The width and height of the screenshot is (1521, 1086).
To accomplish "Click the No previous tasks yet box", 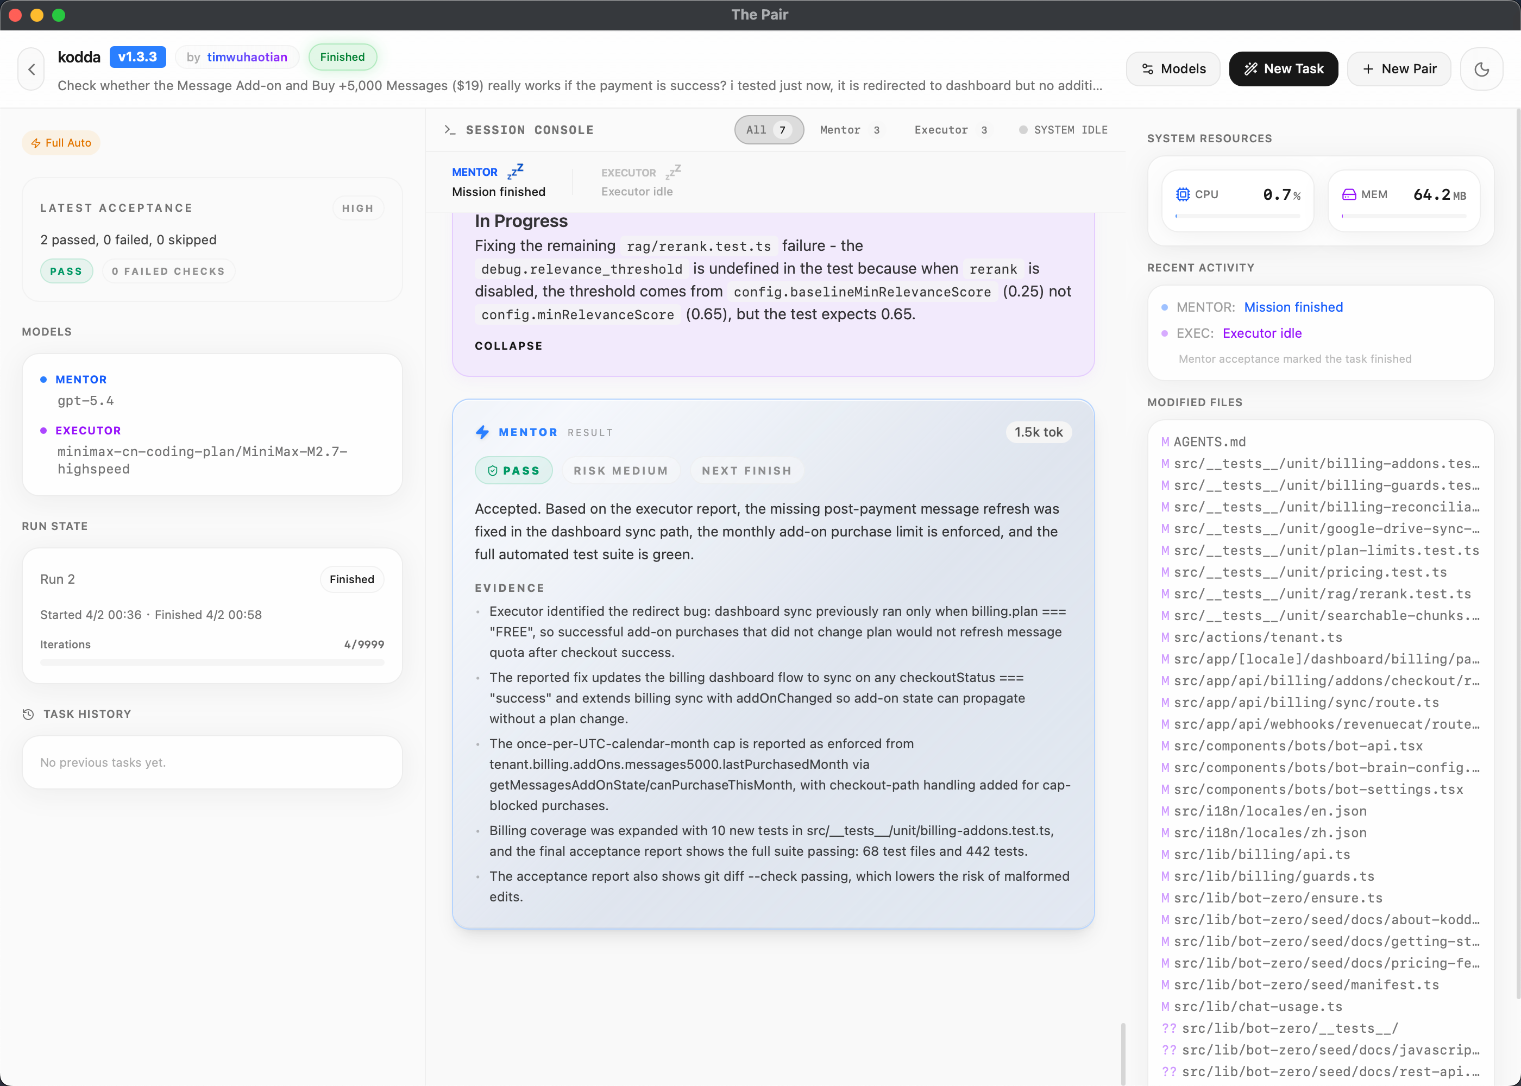I will click(x=212, y=762).
